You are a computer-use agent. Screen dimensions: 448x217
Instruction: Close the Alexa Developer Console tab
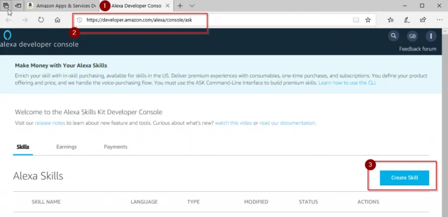tap(167, 6)
